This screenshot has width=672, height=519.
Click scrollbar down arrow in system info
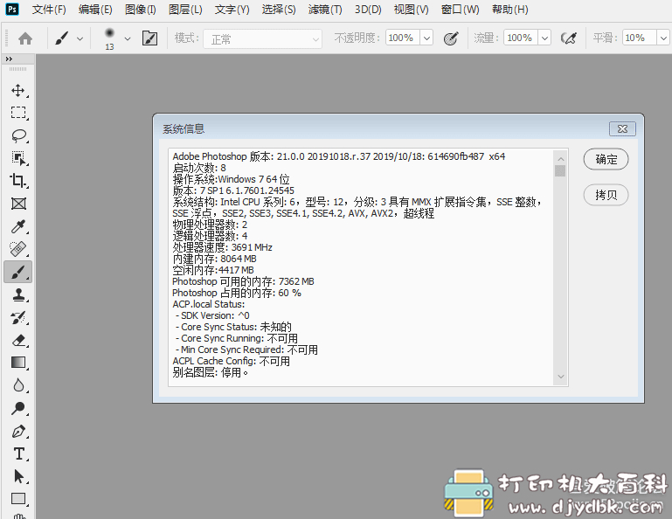tap(560, 377)
